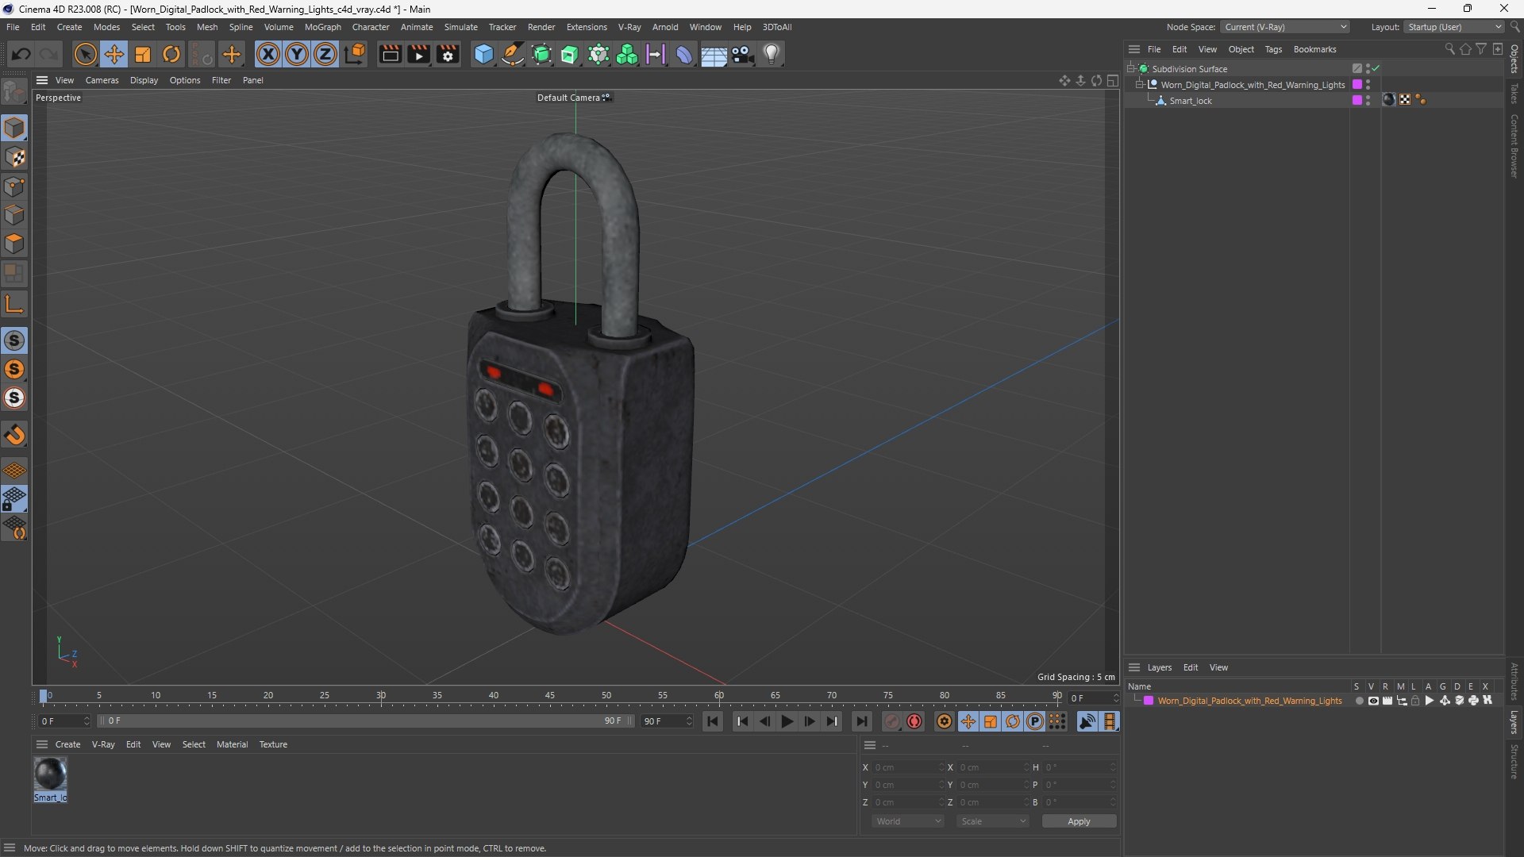Click the Camera object icon
The image size is (1524, 857).
pyautogui.click(x=743, y=54)
